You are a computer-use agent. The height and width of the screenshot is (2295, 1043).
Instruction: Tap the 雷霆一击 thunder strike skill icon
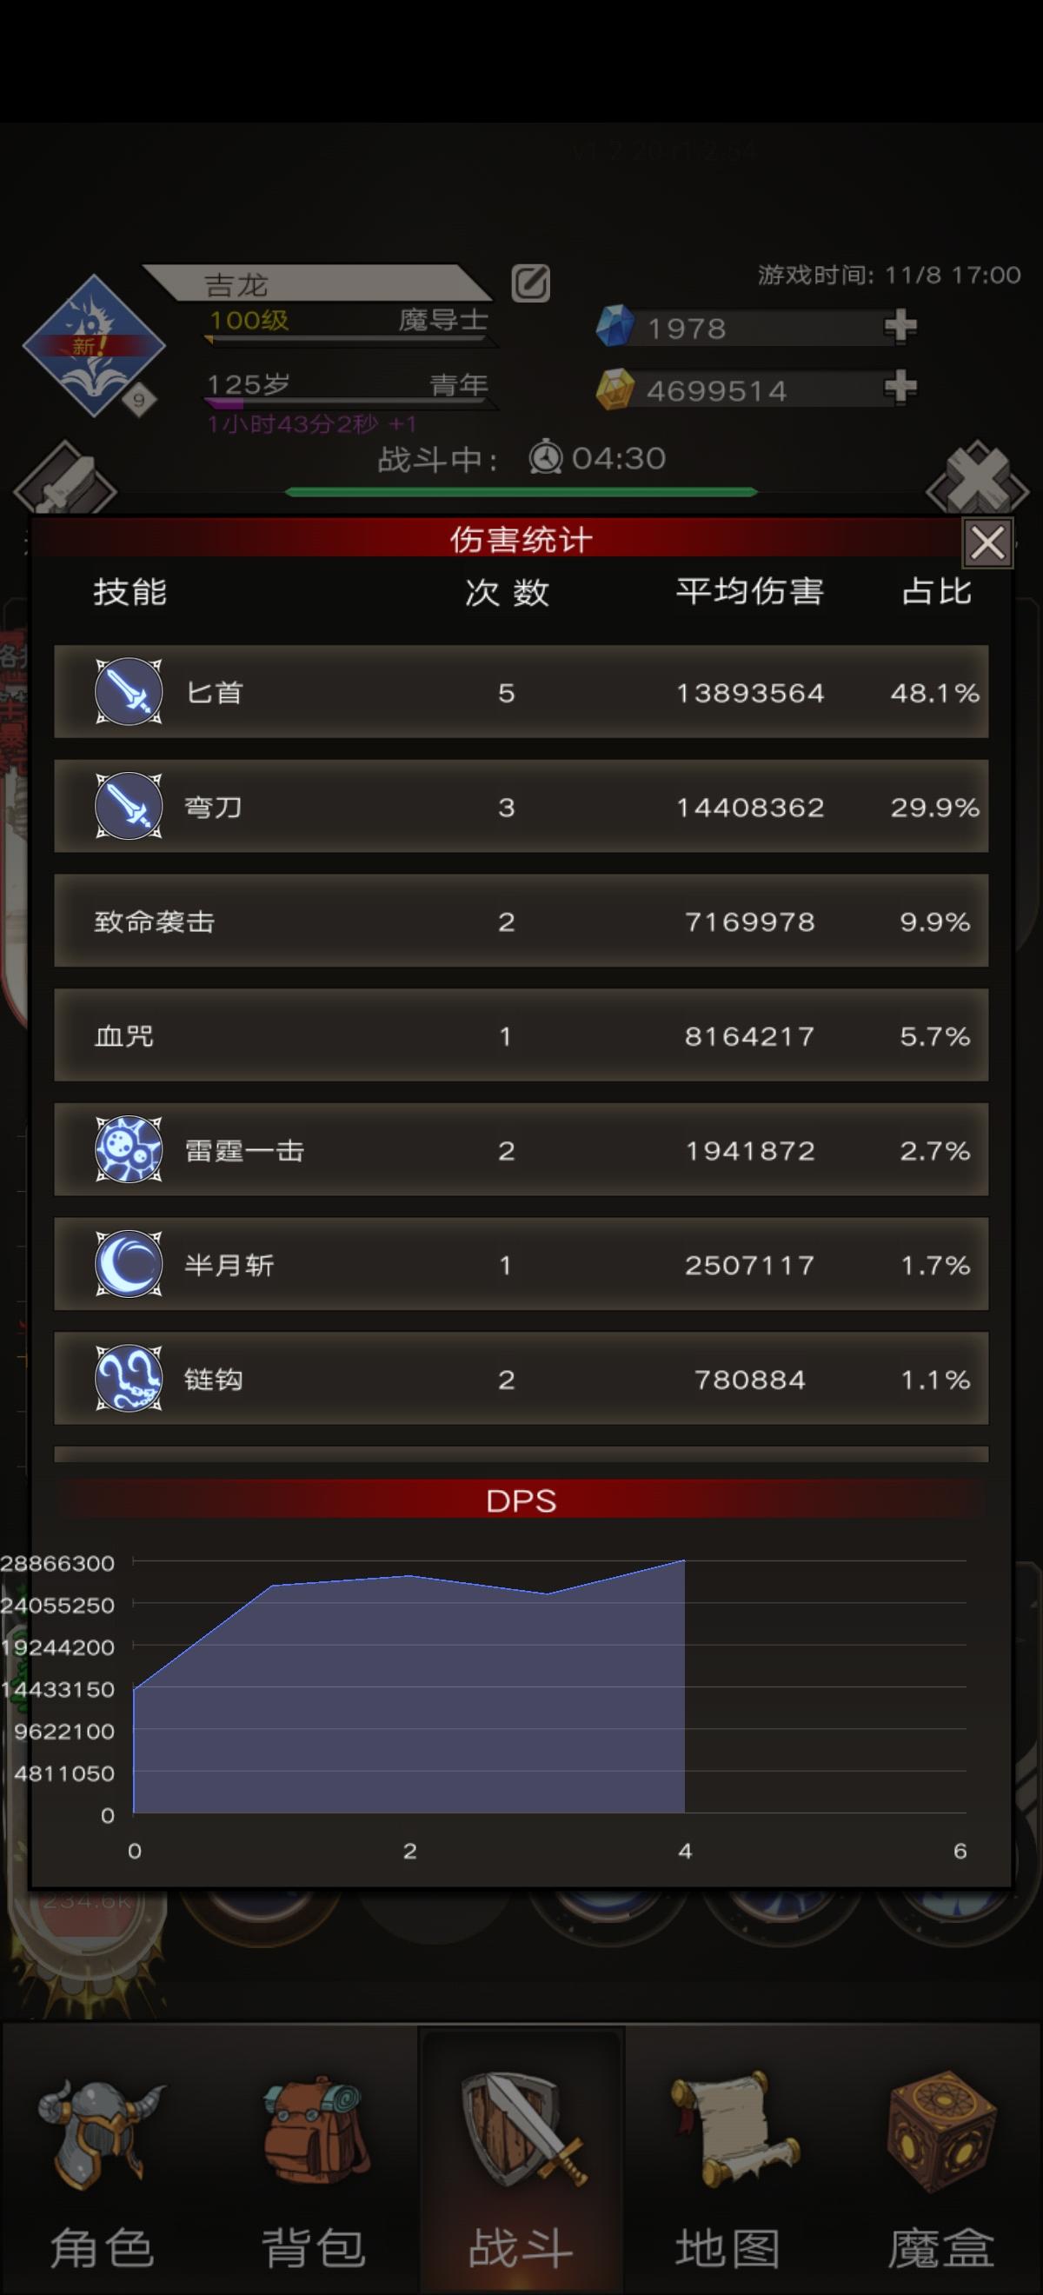point(130,1149)
